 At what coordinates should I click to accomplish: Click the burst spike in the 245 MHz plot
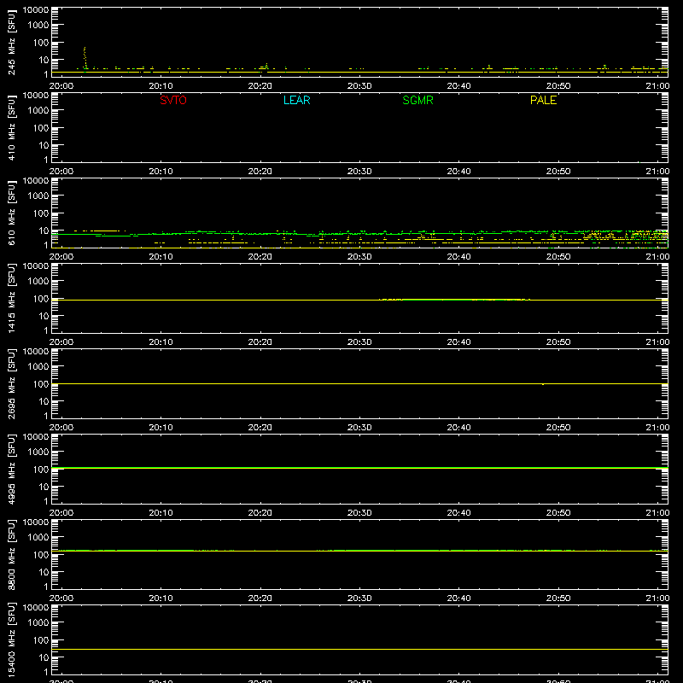[85, 57]
